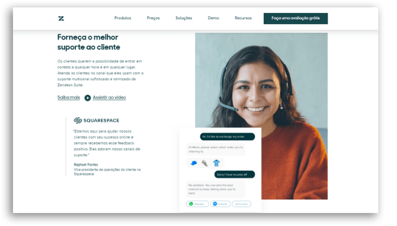Open the Preços menu item
The width and height of the screenshot is (397, 226).
(153, 18)
